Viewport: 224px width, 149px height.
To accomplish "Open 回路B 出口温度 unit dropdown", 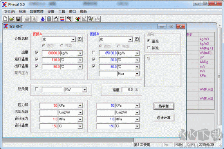I will [x=137, y=67].
